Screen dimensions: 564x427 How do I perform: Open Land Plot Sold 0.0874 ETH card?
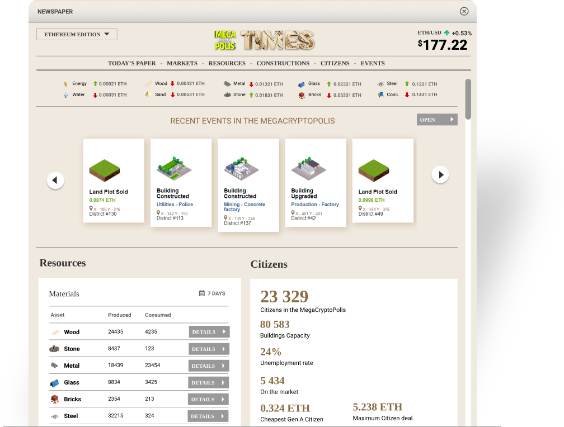pos(114,181)
